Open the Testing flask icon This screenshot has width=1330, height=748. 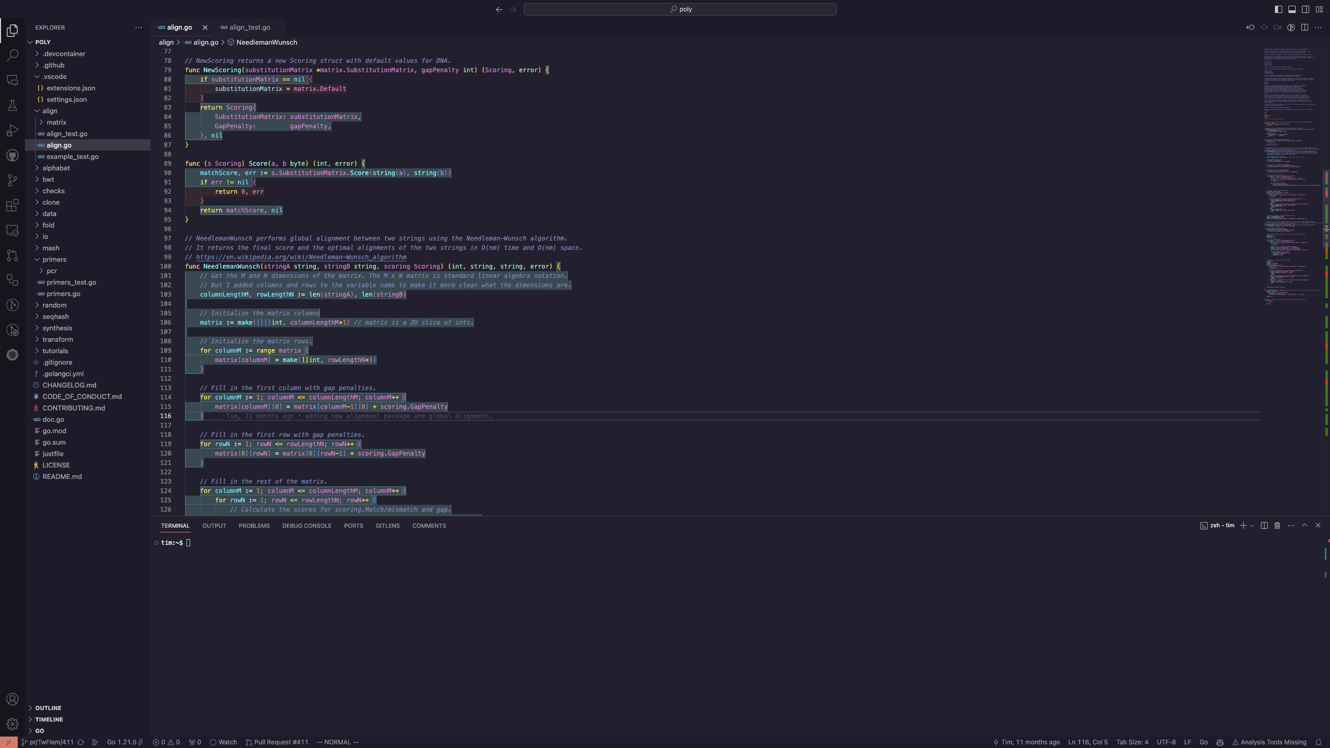tap(12, 105)
